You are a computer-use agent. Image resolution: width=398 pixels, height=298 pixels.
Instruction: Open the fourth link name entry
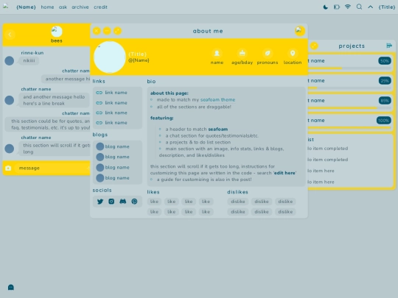click(x=112, y=123)
